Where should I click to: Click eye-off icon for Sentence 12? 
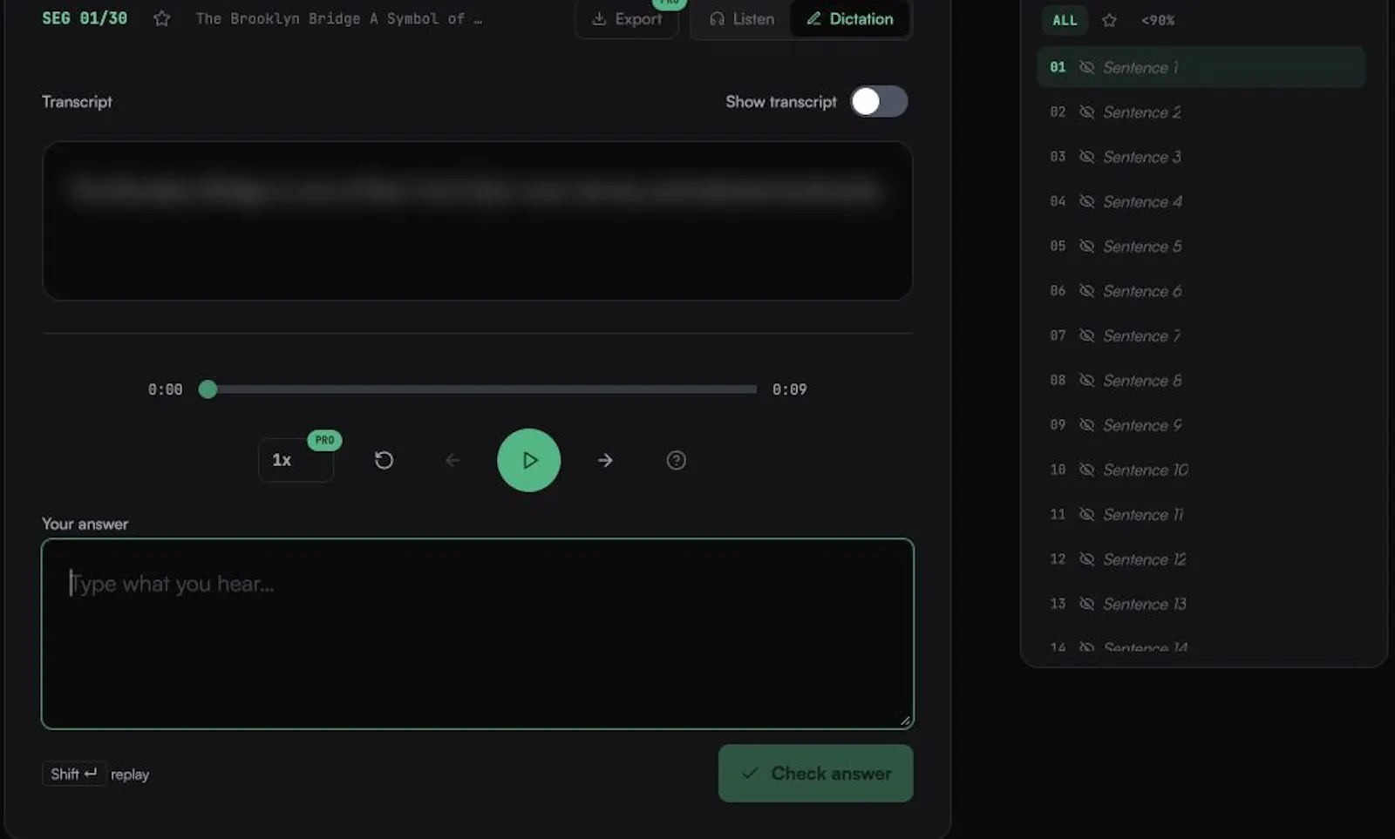tap(1086, 559)
